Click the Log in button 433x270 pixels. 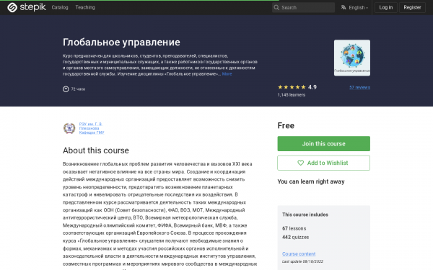[386, 7]
